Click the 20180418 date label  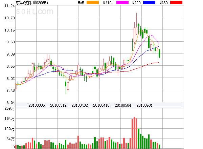tap(101, 105)
